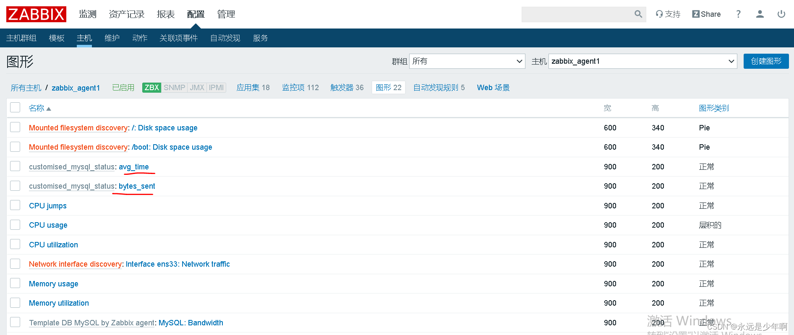Click the Network interface discovery link
The image size is (794, 335).
(x=75, y=264)
